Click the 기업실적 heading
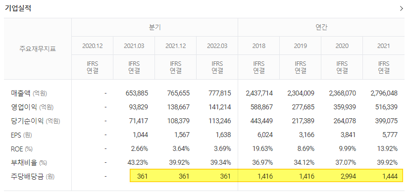Viewport: 408px width, 192px height. pos(18,8)
